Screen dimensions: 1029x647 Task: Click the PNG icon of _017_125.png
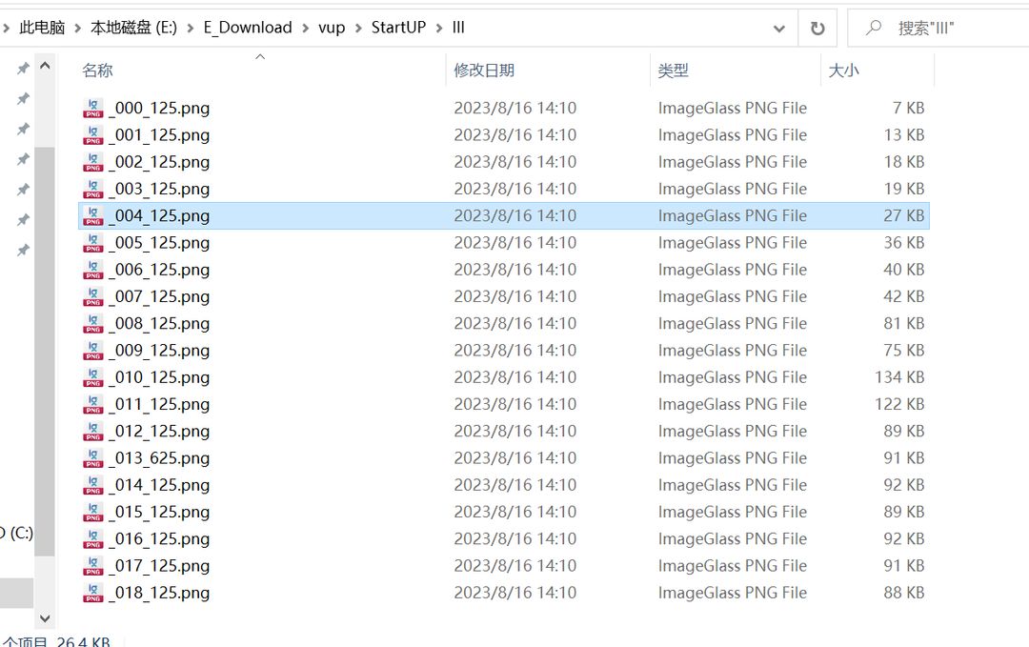pos(93,566)
